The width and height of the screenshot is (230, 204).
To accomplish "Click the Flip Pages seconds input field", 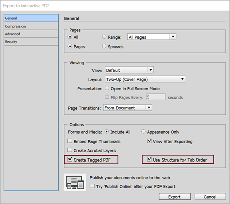I will (x=155, y=97).
